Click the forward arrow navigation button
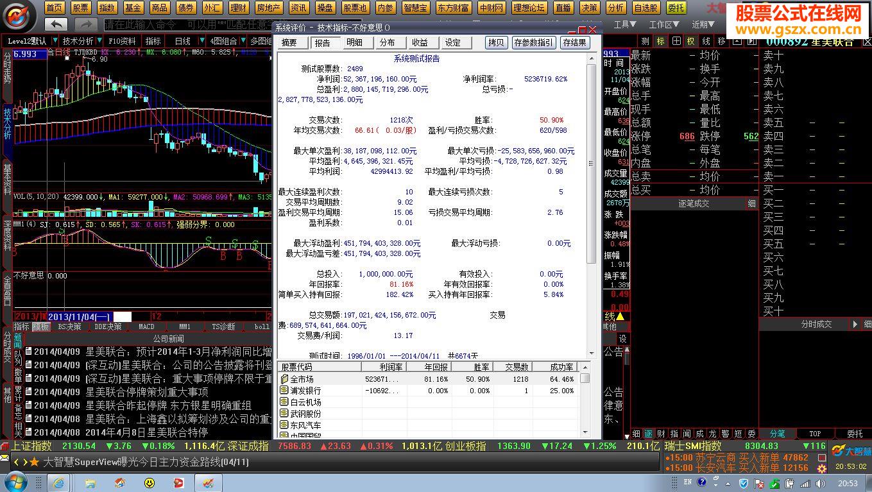 [x=86, y=24]
